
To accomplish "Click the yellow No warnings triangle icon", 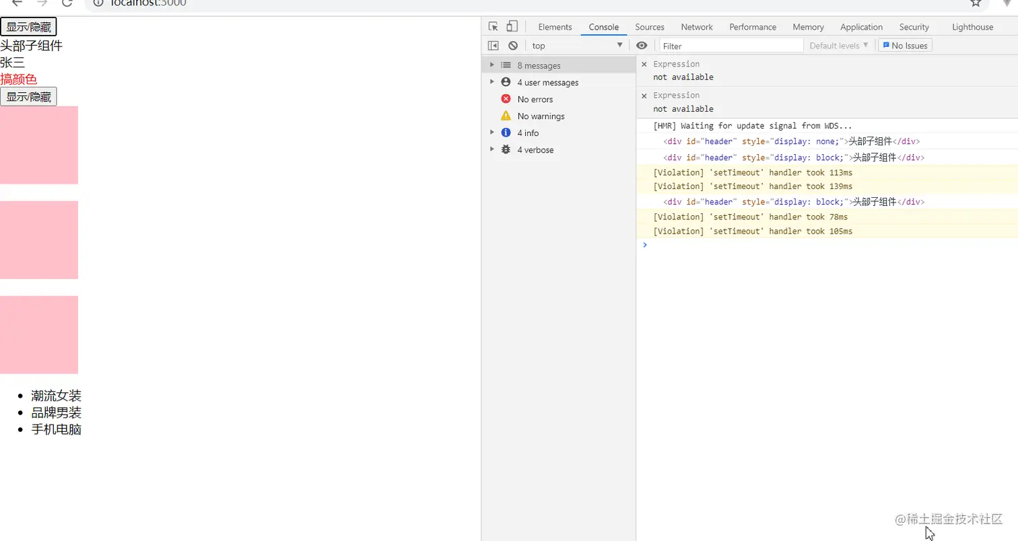I will point(506,116).
